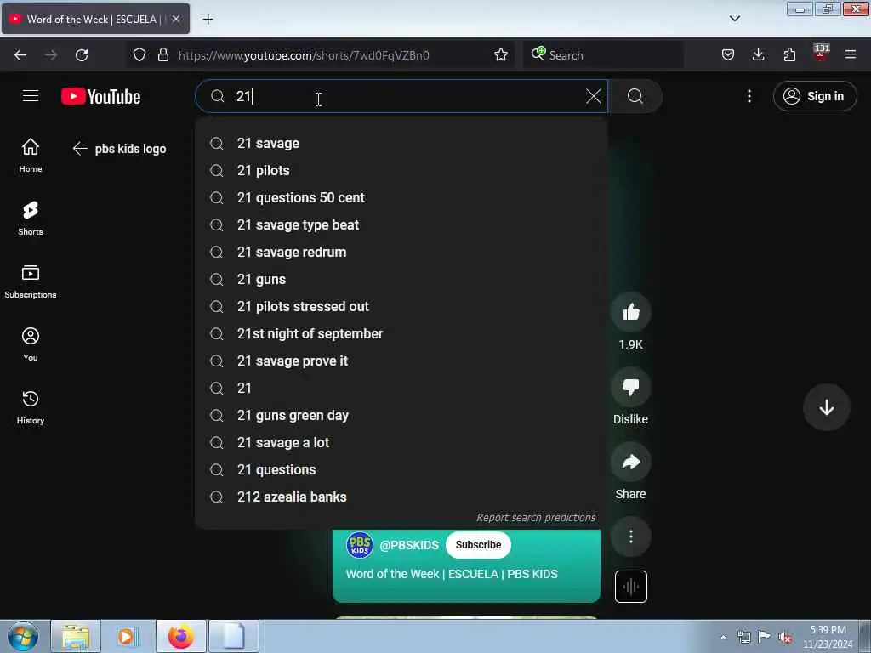Dislike the short with thumbs down
The width and height of the screenshot is (871, 653).
click(x=630, y=387)
